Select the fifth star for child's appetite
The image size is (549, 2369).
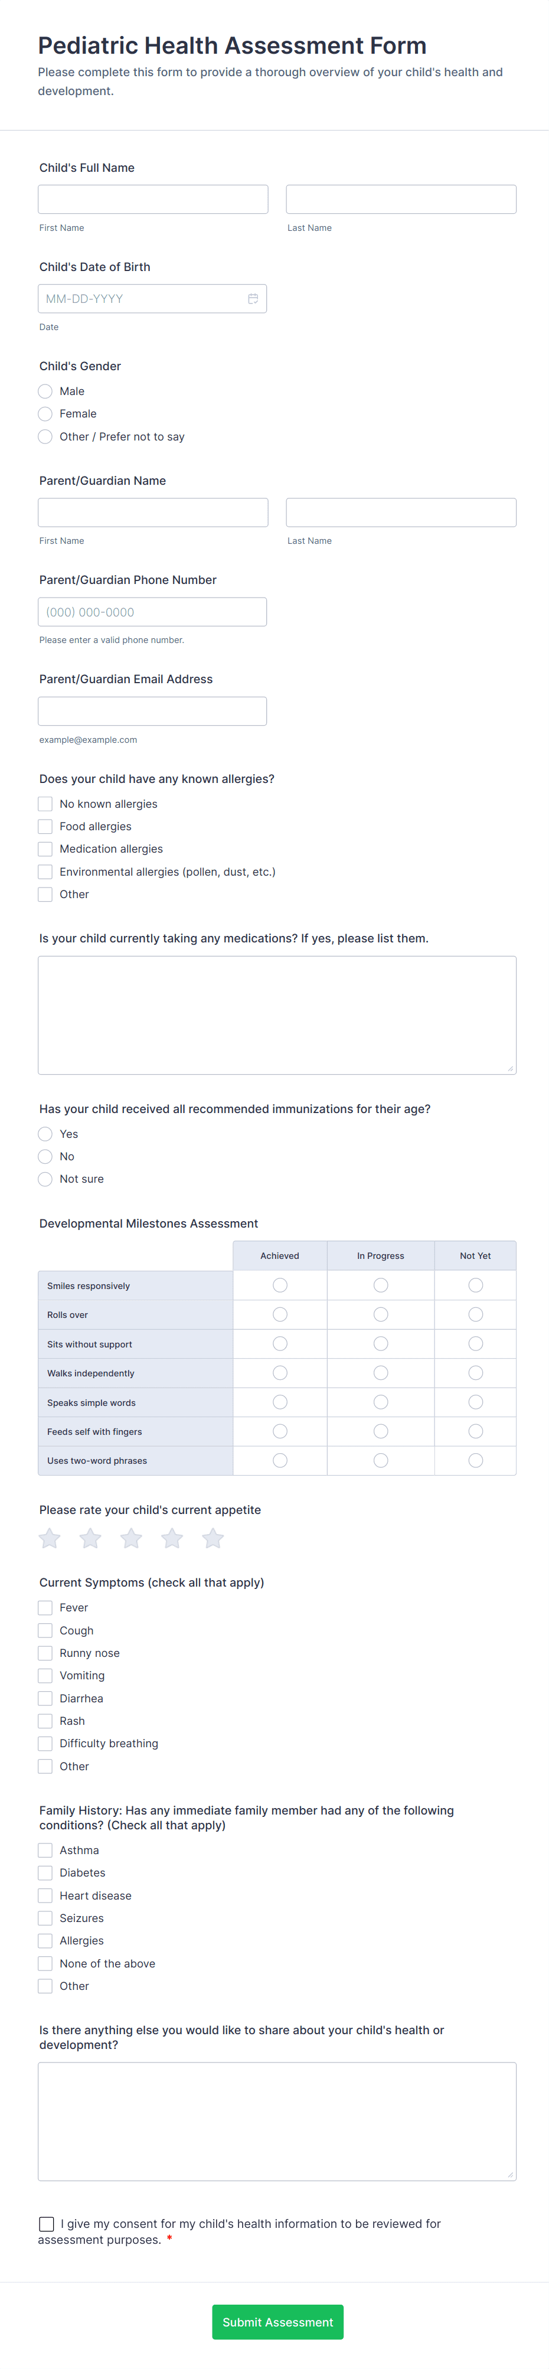coord(213,1538)
